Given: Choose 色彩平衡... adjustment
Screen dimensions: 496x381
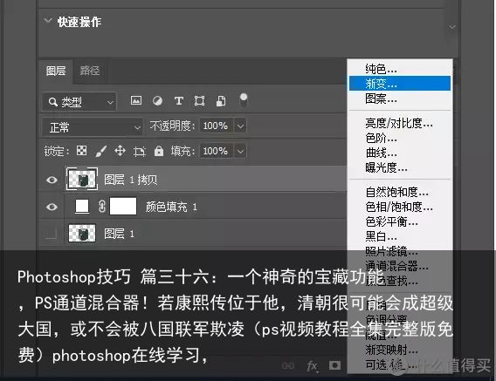Looking at the screenshot, I should coord(400,221).
